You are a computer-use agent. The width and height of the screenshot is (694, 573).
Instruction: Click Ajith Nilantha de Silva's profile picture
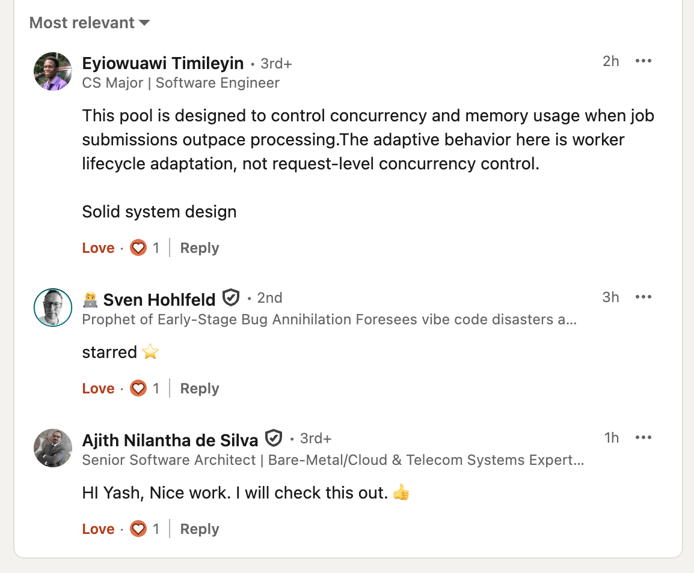point(53,448)
